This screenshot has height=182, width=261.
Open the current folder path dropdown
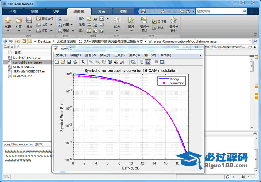[x=250, y=41]
